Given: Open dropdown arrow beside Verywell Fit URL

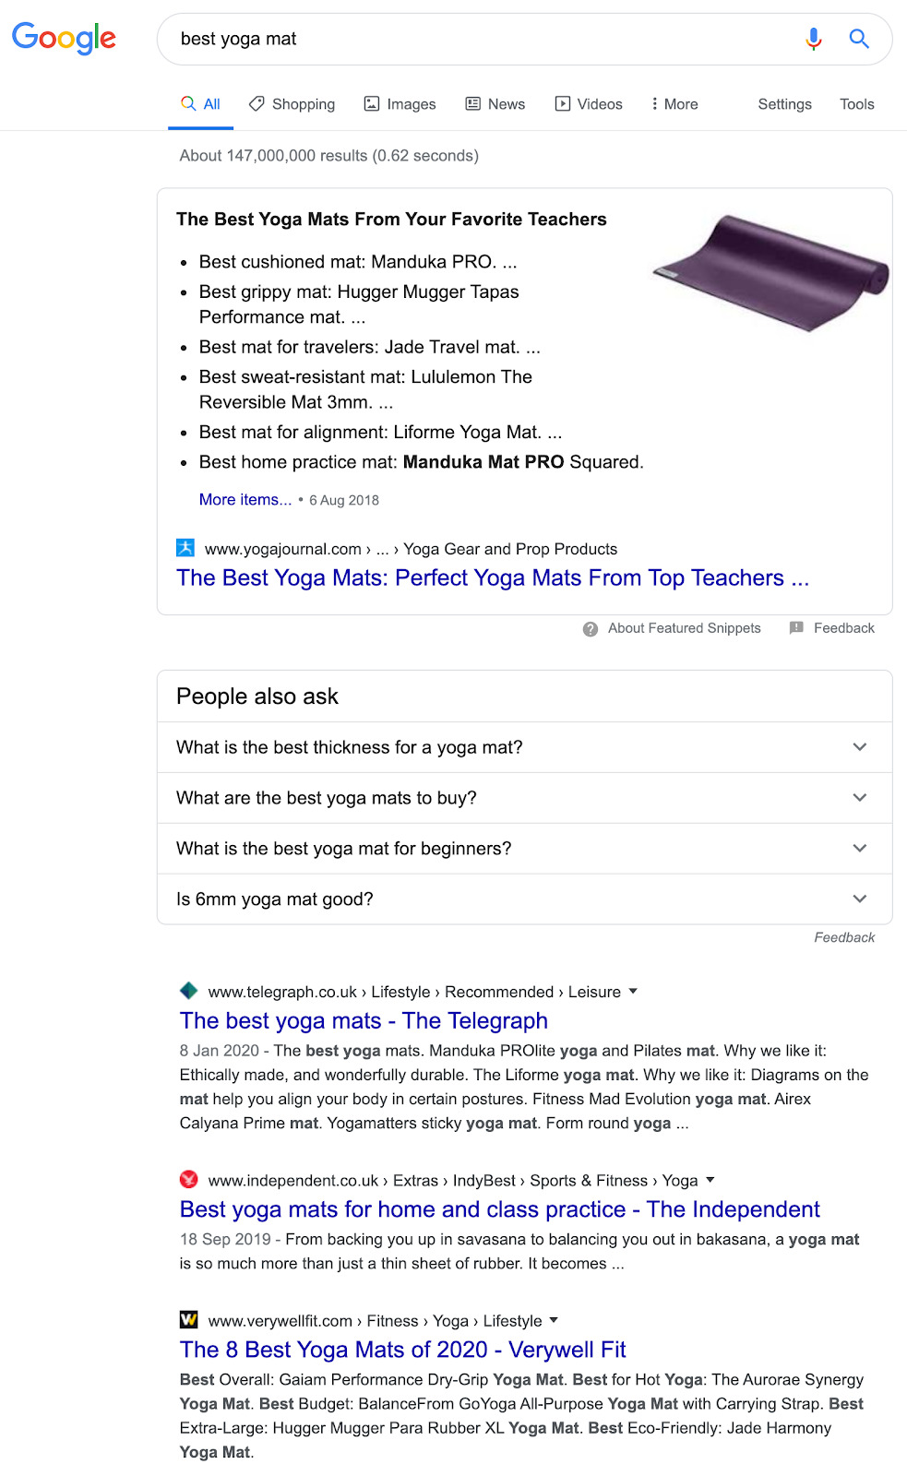Looking at the screenshot, I should click(554, 1320).
